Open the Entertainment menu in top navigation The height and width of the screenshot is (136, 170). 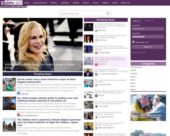(x=40, y=3)
